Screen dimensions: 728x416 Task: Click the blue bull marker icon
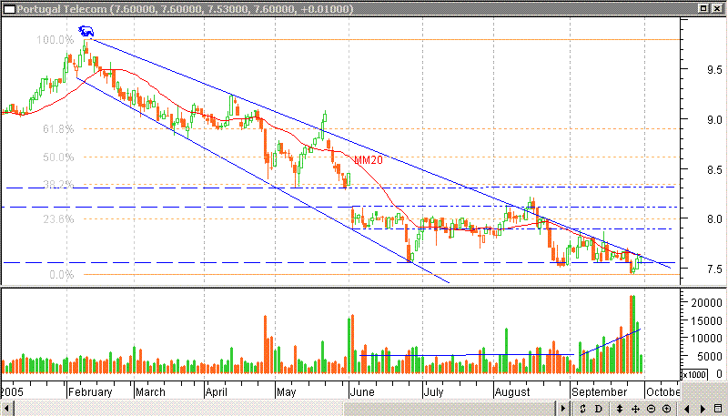[86, 31]
